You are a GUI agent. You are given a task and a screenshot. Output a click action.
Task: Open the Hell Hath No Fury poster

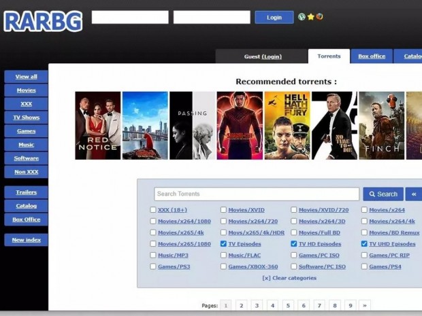click(287, 126)
